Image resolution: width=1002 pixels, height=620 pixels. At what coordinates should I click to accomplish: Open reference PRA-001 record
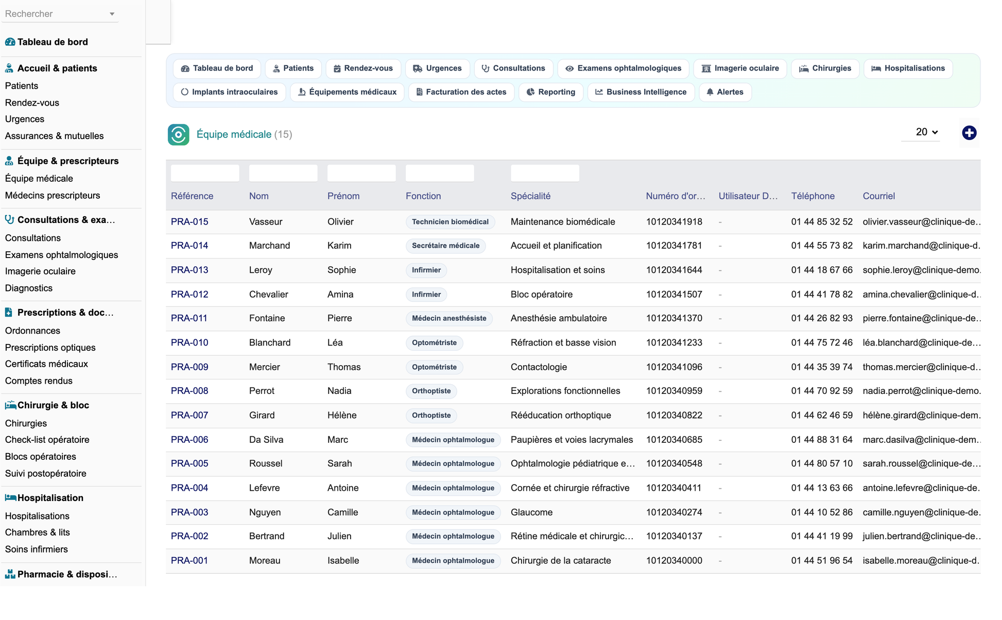coord(189,560)
